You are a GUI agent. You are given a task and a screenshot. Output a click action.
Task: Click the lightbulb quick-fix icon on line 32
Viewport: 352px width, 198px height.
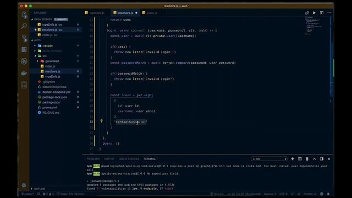[x=101, y=121]
